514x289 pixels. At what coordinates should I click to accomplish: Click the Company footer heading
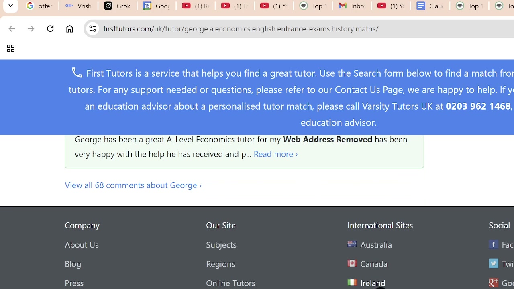coord(82,226)
